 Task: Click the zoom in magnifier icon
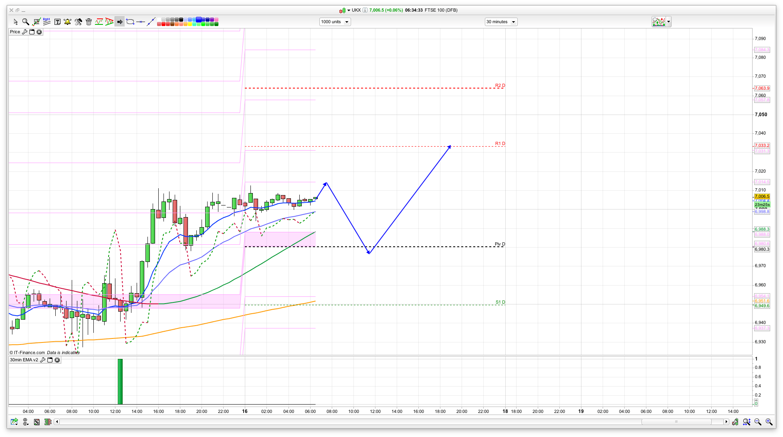pyautogui.click(x=769, y=422)
